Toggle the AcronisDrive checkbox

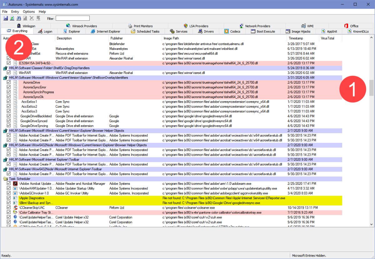(x=9, y=82)
